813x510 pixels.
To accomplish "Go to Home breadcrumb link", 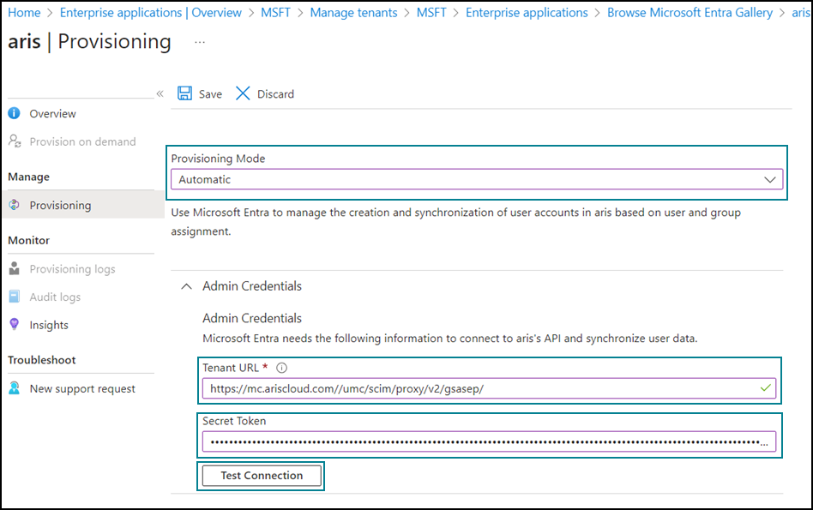I will click(x=24, y=13).
